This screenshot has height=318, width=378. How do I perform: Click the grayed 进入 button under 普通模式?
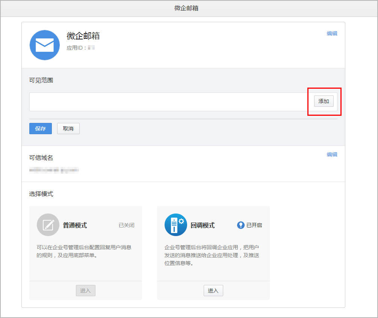[86, 291]
